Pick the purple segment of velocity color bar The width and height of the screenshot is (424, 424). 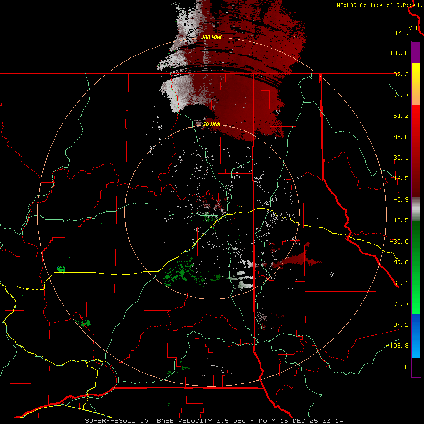pos(416,52)
